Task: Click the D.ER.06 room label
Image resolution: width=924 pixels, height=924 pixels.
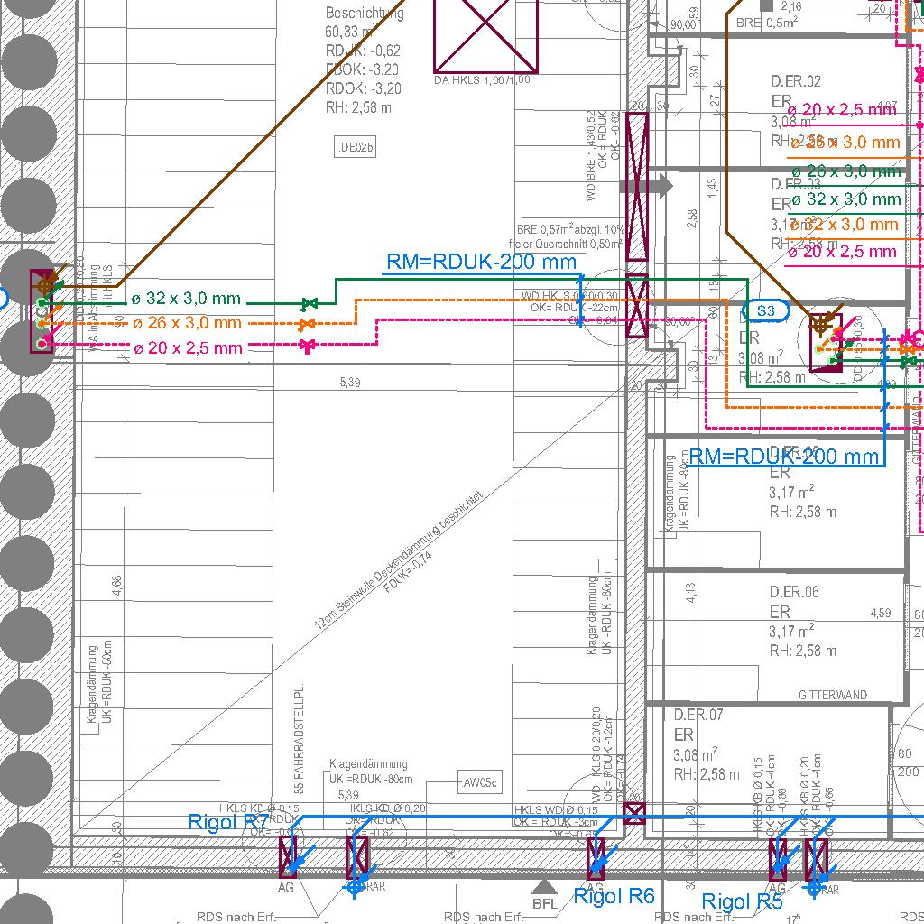Action: pos(794,592)
